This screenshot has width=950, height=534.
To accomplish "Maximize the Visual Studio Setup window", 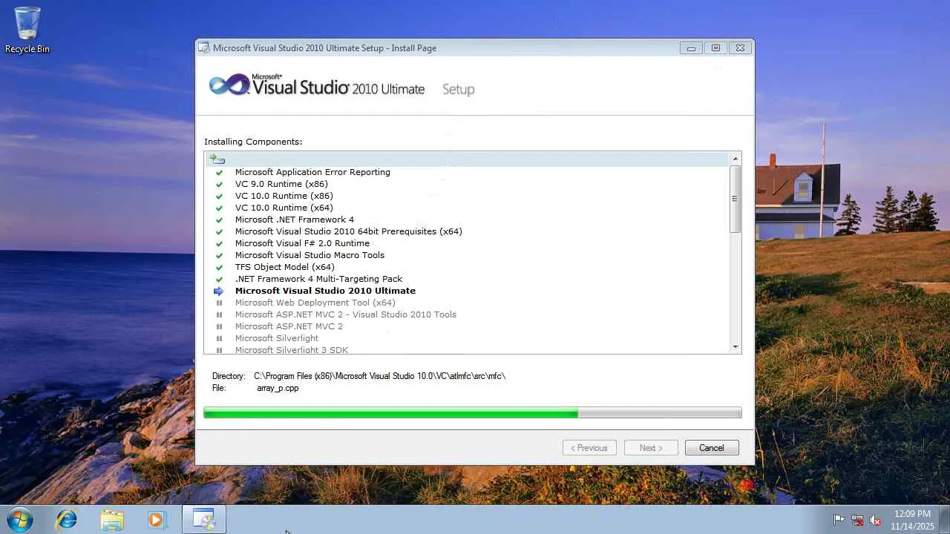I will (715, 48).
